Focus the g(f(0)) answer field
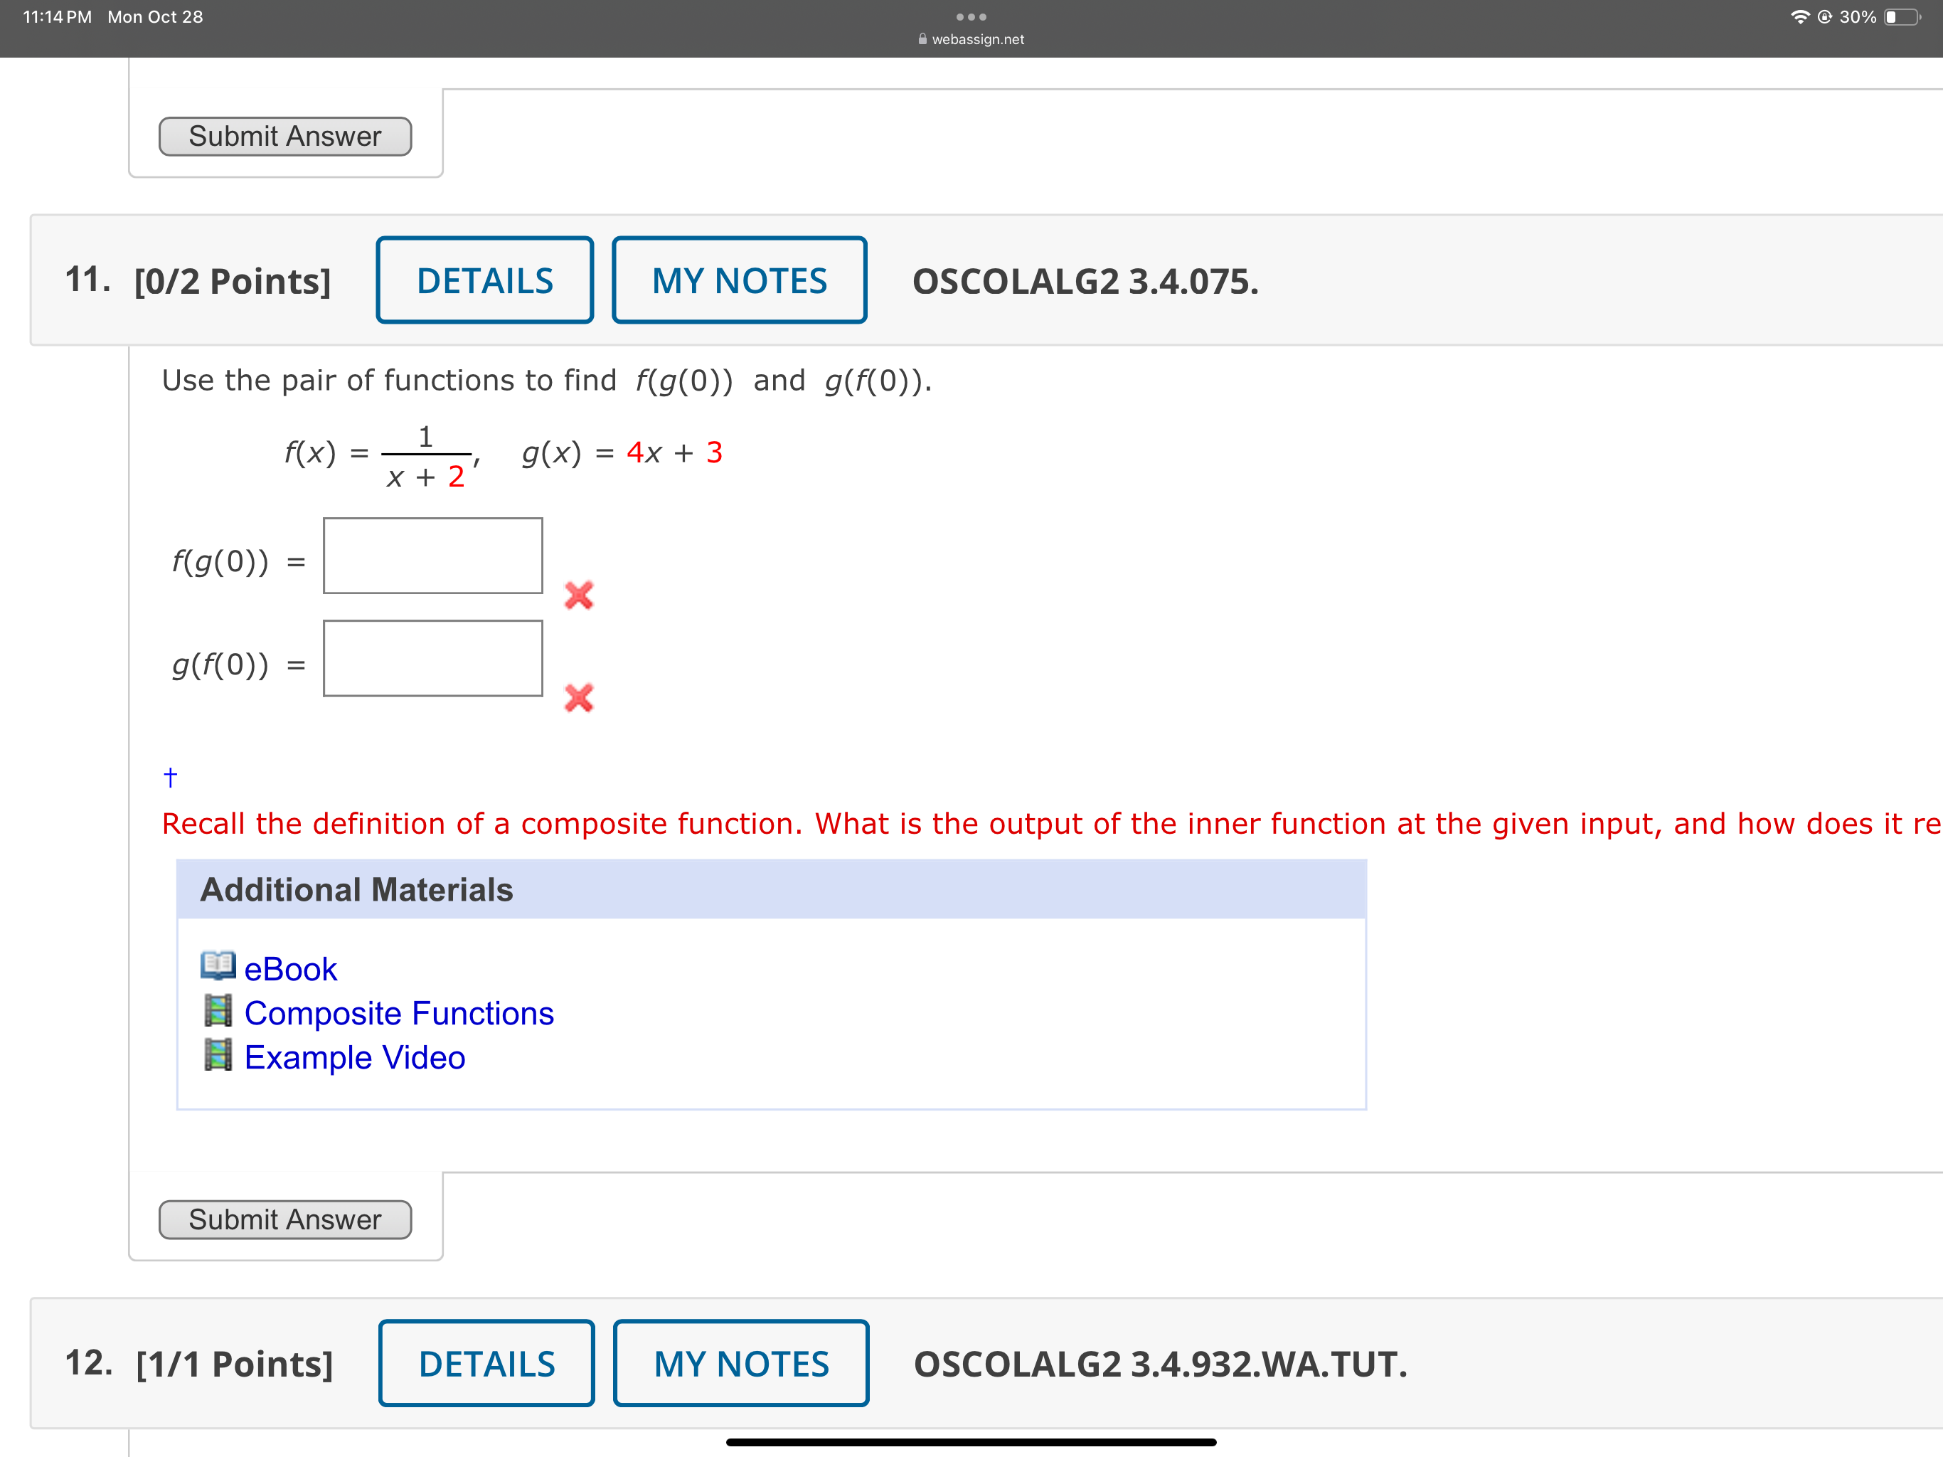Image resolution: width=1943 pixels, height=1457 pixels. click(433, 658)
